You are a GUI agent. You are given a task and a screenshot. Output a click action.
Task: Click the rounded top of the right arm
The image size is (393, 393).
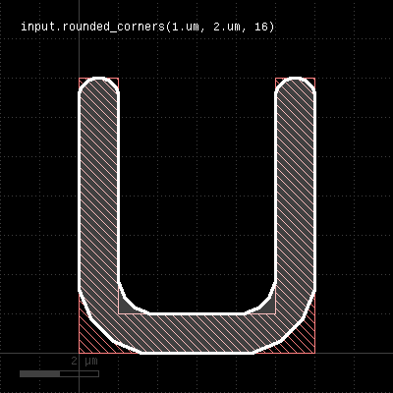(296, 85)
